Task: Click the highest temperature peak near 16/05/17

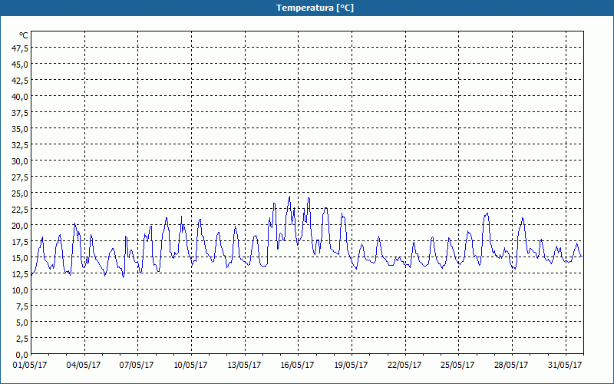Action: pos(289,197)
